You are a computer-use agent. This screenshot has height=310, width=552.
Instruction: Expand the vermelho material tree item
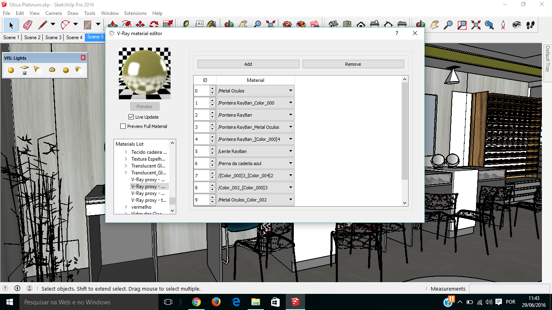[x=126, y=207]
